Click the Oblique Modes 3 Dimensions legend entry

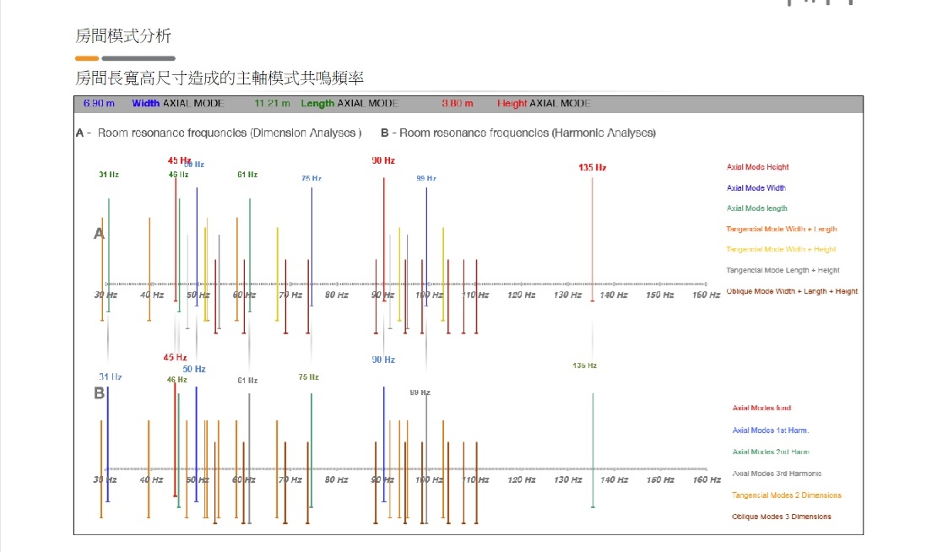click(x=782, y=517)
